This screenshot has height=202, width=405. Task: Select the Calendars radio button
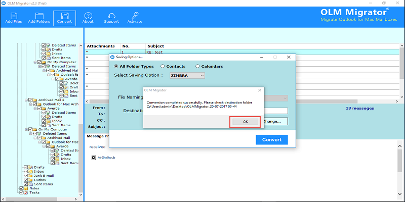[197, 66]
